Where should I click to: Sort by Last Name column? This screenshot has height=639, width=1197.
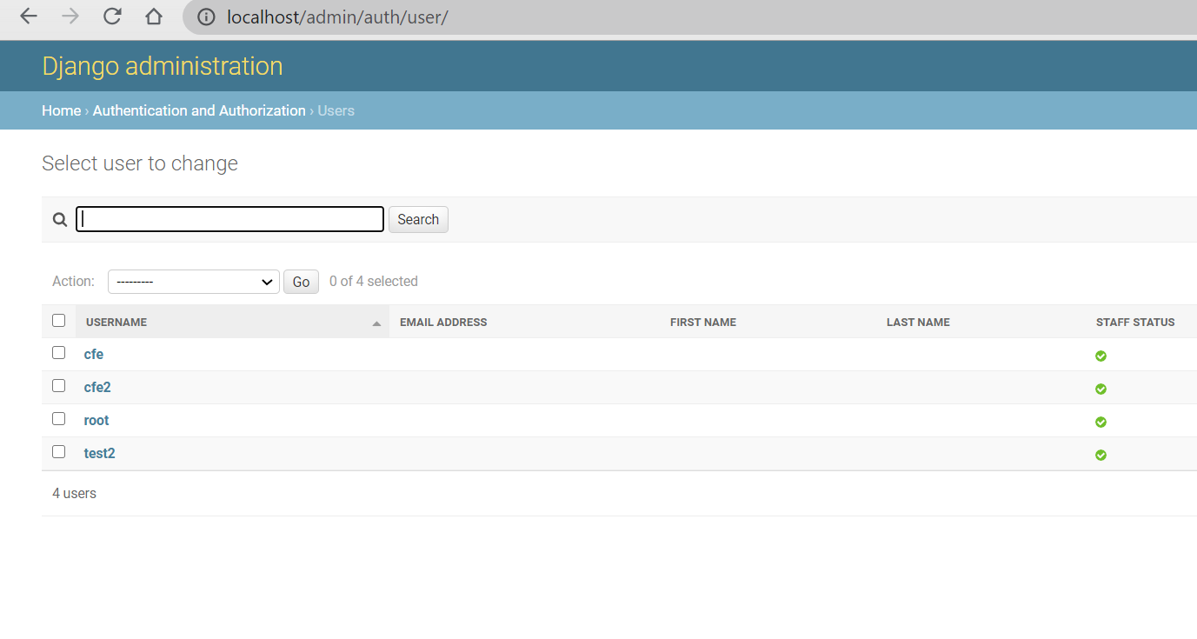[918, 323]
